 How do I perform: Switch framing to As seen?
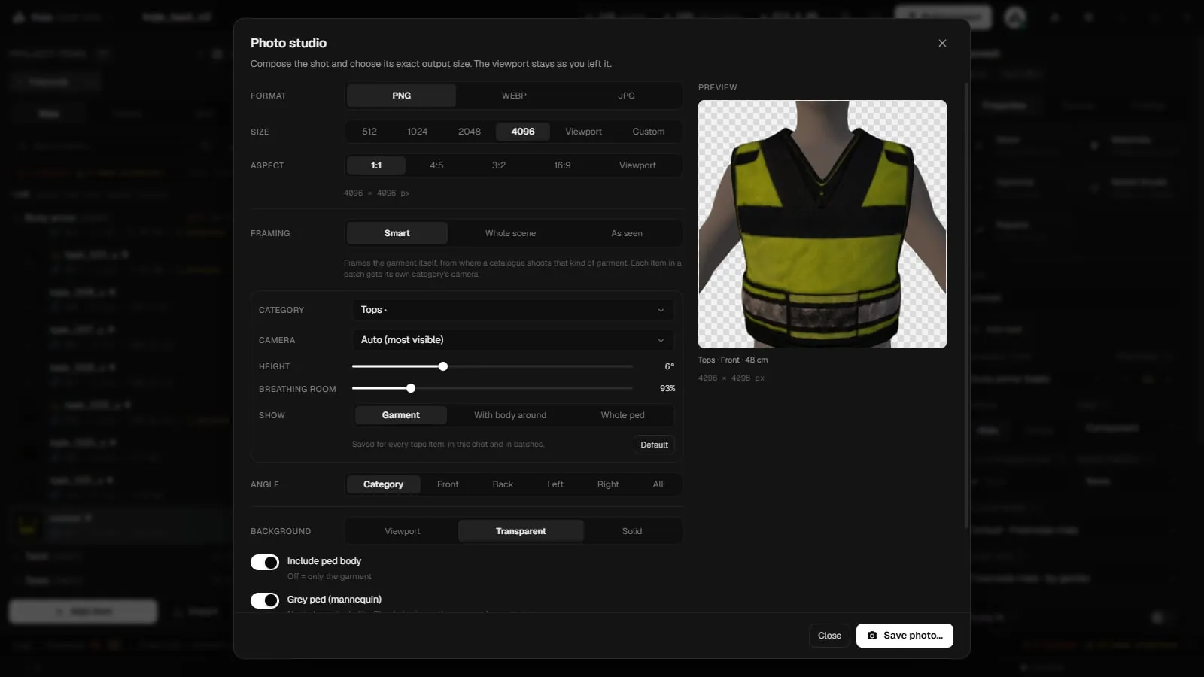click(x=626, y=233)
